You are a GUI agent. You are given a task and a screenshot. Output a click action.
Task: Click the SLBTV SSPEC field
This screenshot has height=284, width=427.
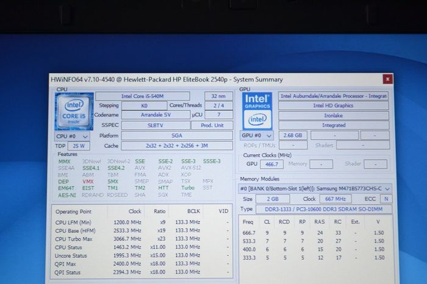(156, 126)
